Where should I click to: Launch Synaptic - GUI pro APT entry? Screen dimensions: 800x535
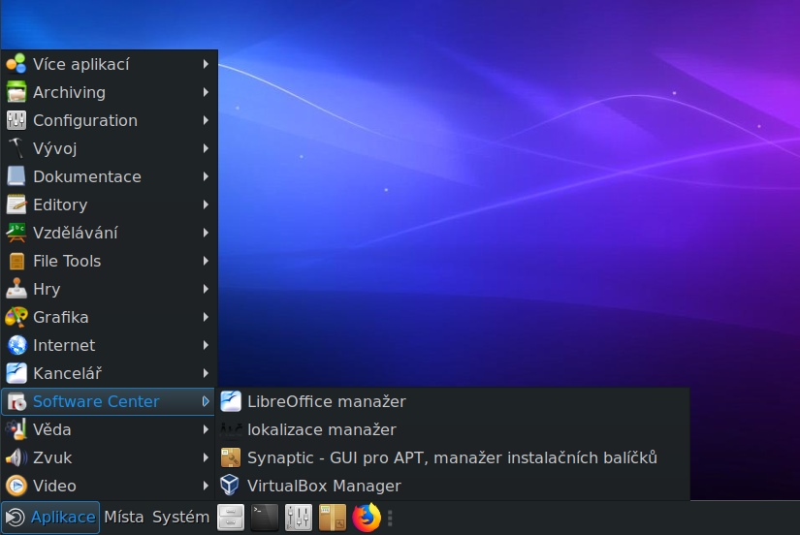tap(453, 457)
